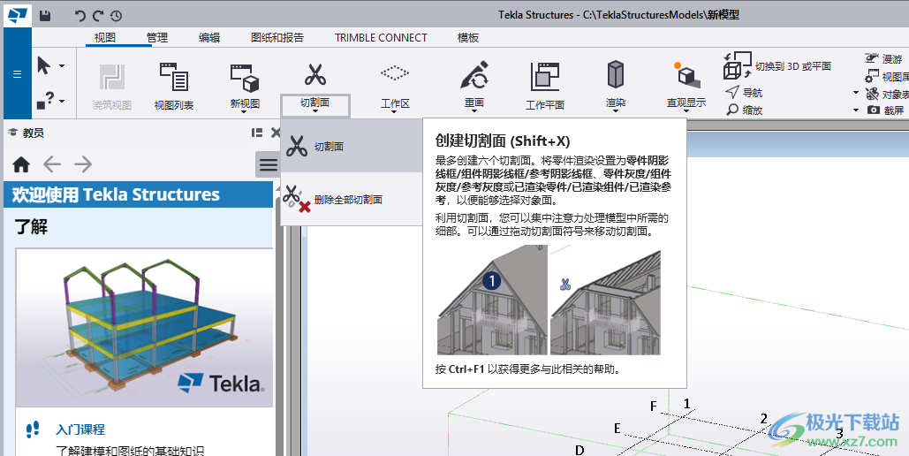The height and width of the screenshot is (456, 909).
Task: Undo the last action
Action: (x=80, y=16)
